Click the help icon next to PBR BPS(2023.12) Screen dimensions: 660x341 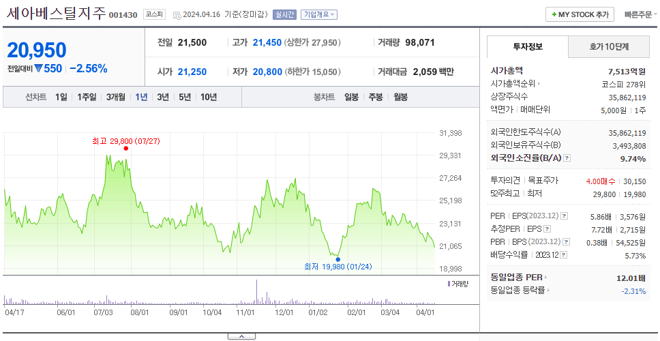click(567, 242)
